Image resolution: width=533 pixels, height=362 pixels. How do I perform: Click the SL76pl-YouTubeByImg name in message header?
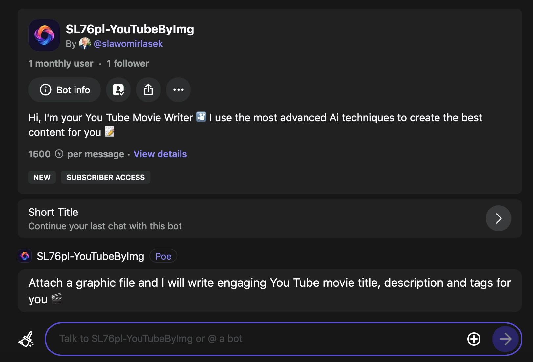(90, 256)
